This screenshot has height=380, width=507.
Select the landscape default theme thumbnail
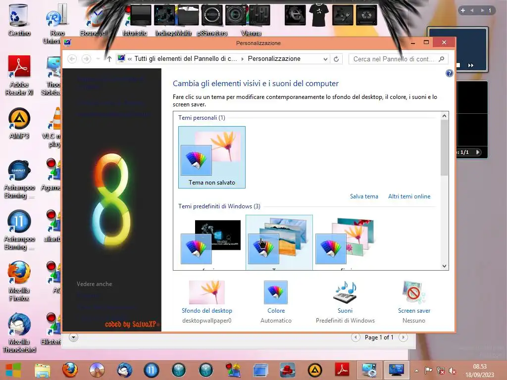click(279, 242)
